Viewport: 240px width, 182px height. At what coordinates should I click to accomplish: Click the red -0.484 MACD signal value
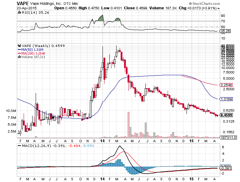pos(74,146)
